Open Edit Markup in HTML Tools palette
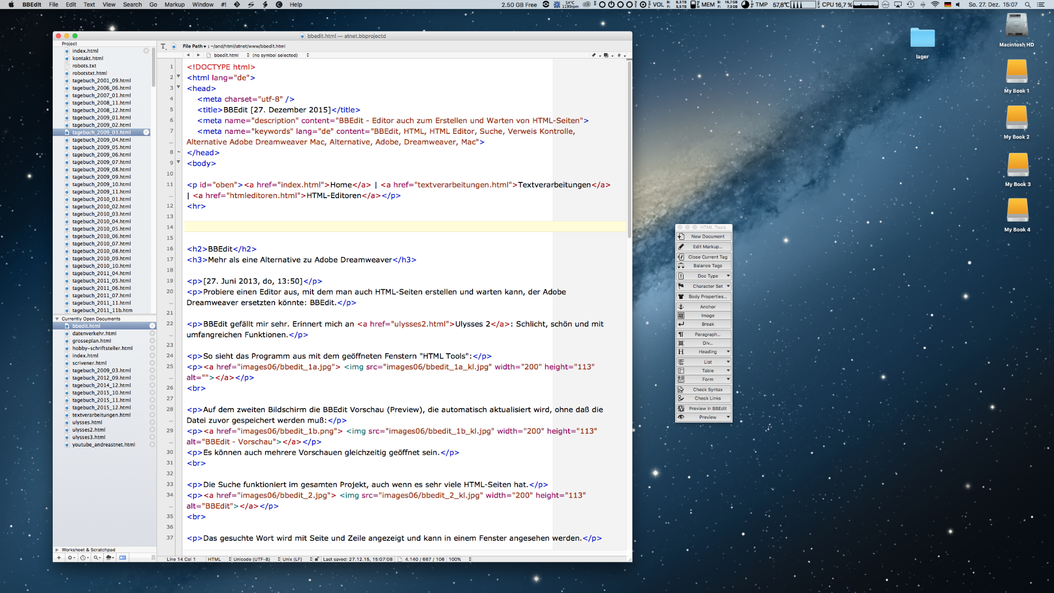1054x593 pixels. point(704,247)
